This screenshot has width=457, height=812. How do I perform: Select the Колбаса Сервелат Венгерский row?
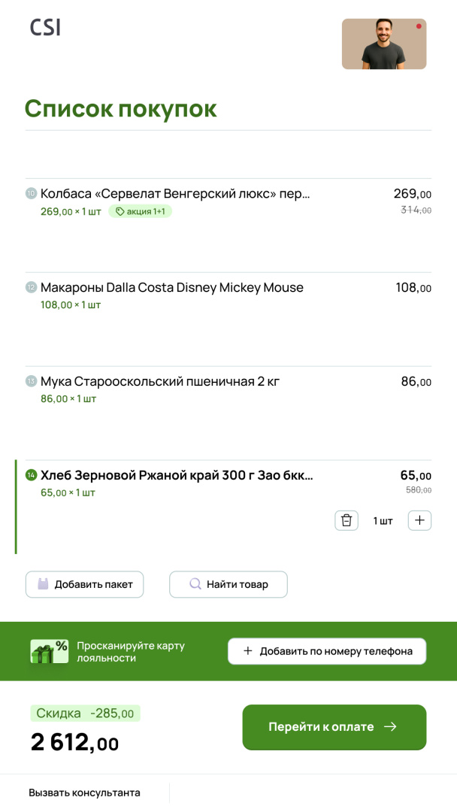click(174, 194)
